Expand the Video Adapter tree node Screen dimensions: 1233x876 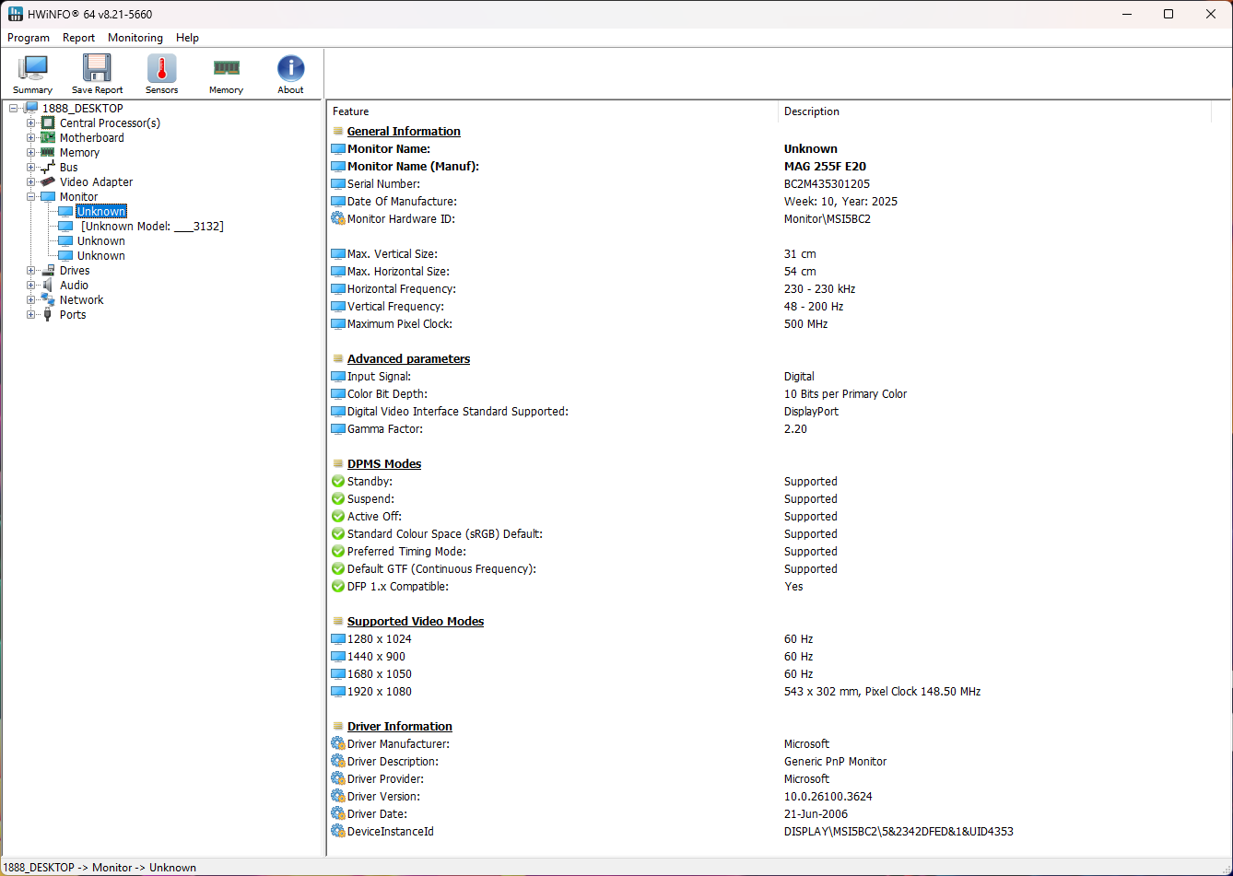coord(31,182)
